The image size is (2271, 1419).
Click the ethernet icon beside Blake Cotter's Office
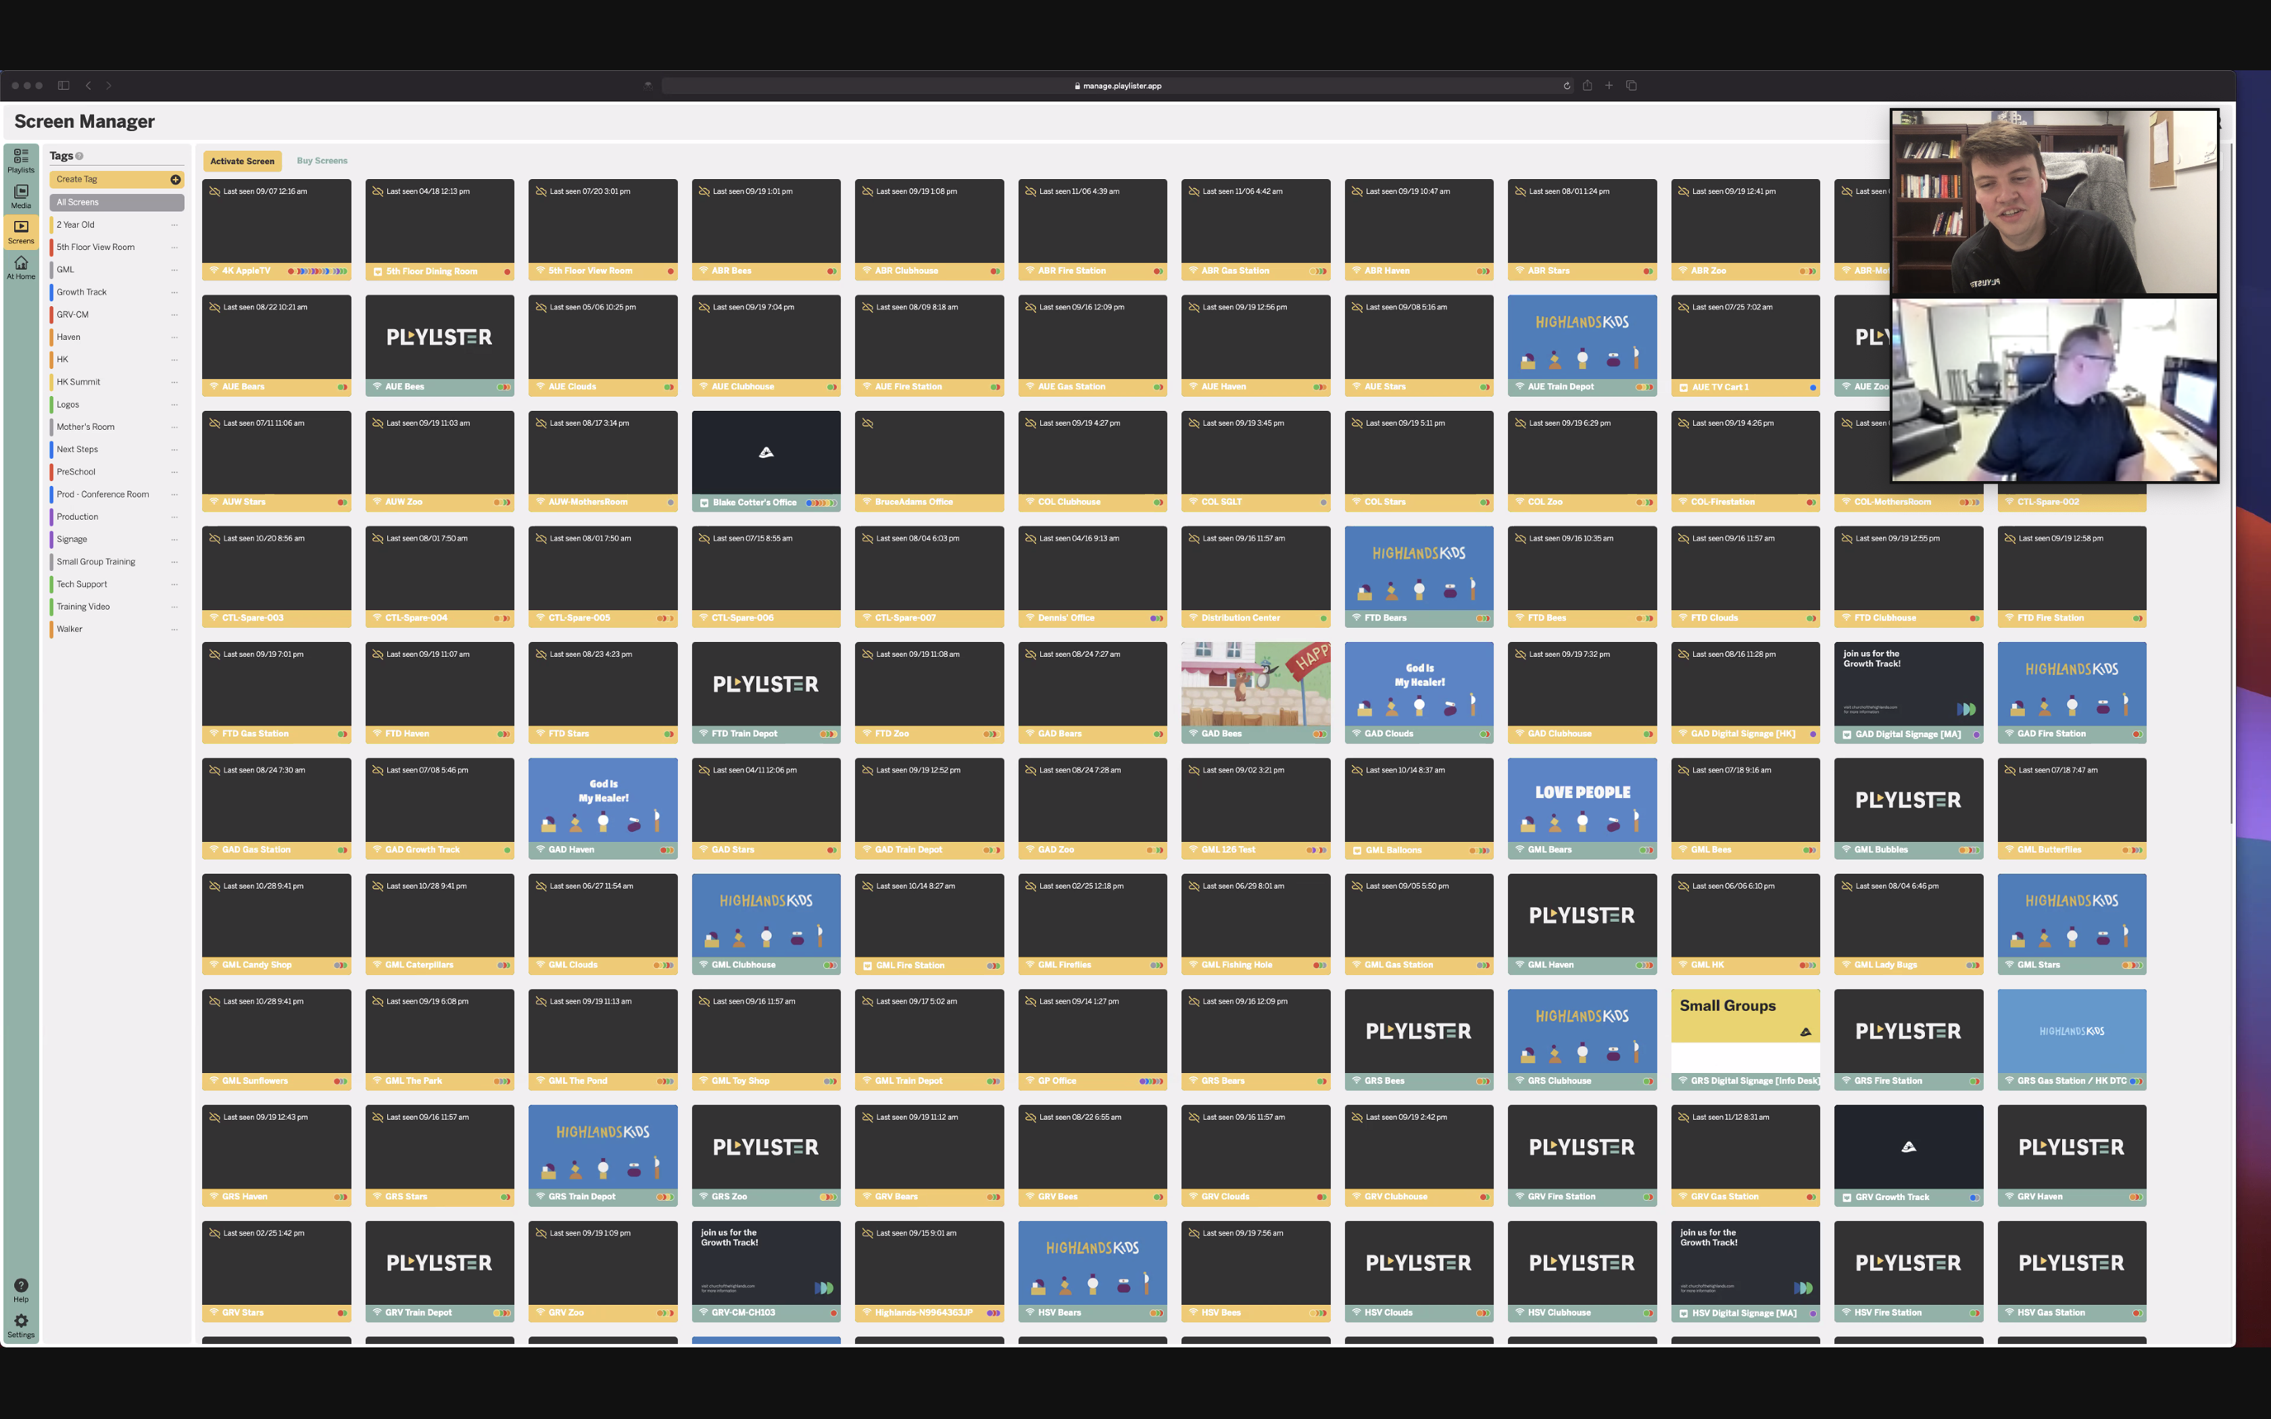click(x=704, y=503)
